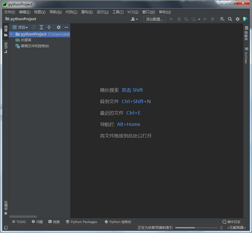Click the Project panel horizontal scrollbar

click(23, 217)
